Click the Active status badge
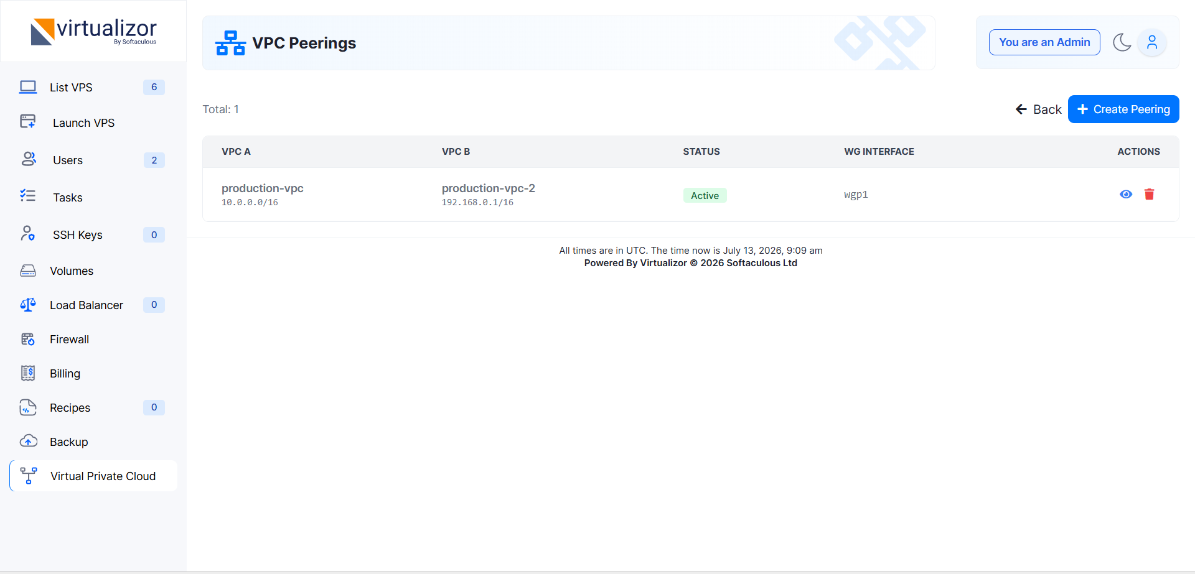 (705, 195)
